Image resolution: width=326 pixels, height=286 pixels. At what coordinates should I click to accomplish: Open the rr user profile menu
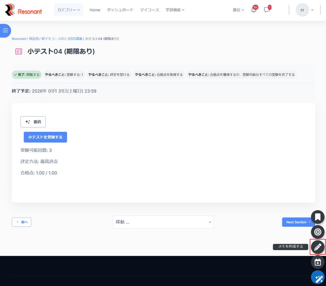click(x=305, y=10)
